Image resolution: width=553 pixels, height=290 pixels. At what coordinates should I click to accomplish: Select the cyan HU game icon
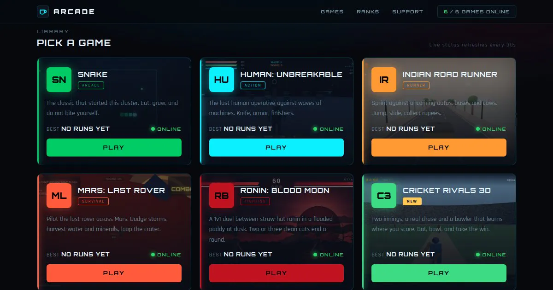click(222, 80)
